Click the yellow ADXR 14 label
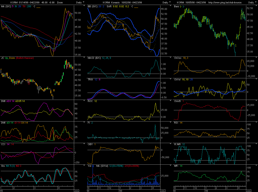 (x=20, y=101)
